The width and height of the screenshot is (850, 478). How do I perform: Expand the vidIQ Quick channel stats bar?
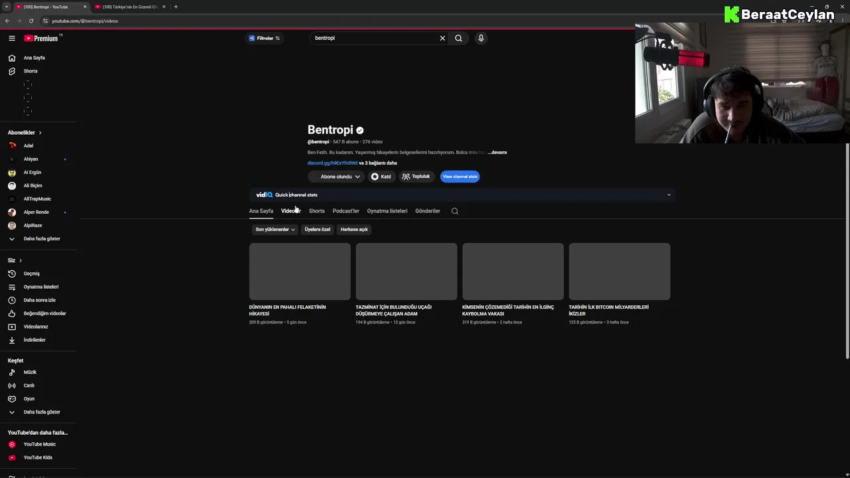pyautogui.click(x=669, y=195)
